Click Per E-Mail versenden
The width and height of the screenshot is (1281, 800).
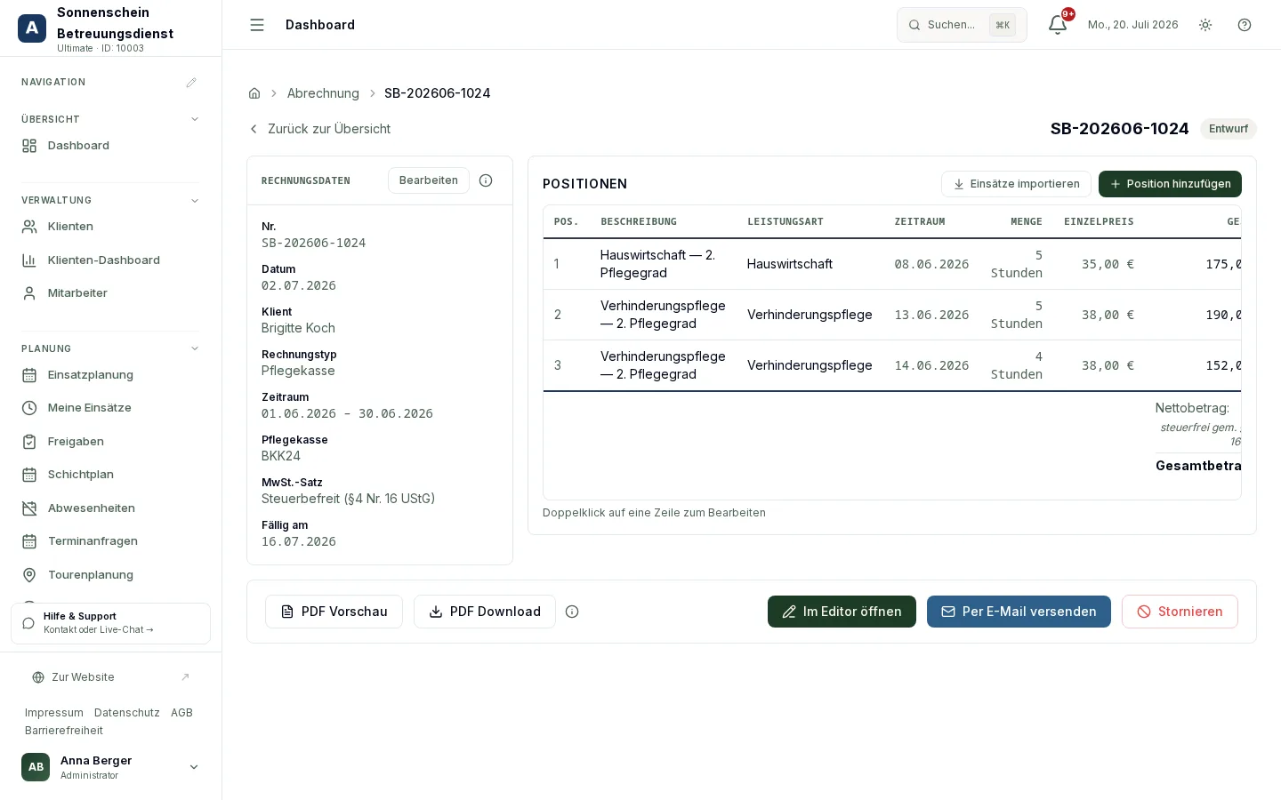pos(1019,612)
